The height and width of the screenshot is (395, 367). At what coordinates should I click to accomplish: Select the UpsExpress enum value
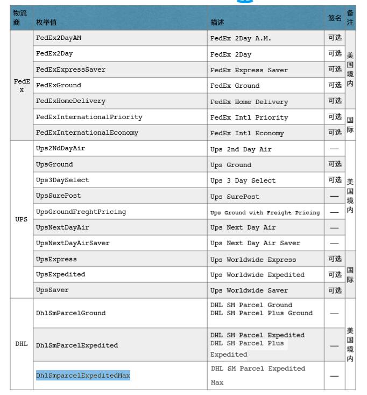57,259
